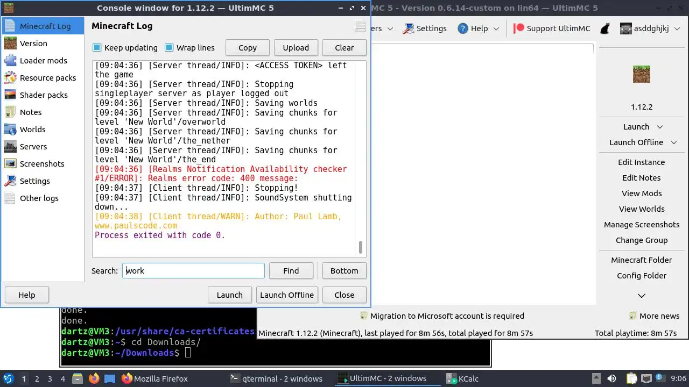Image resolution: width=689 pixels, height=387 pixels.
Task: Click the black cat icon in toolbar
Action: pos(606,28)
